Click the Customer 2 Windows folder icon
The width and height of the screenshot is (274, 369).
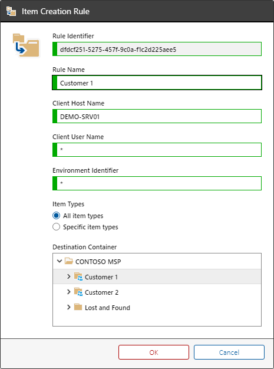point(78,292)
